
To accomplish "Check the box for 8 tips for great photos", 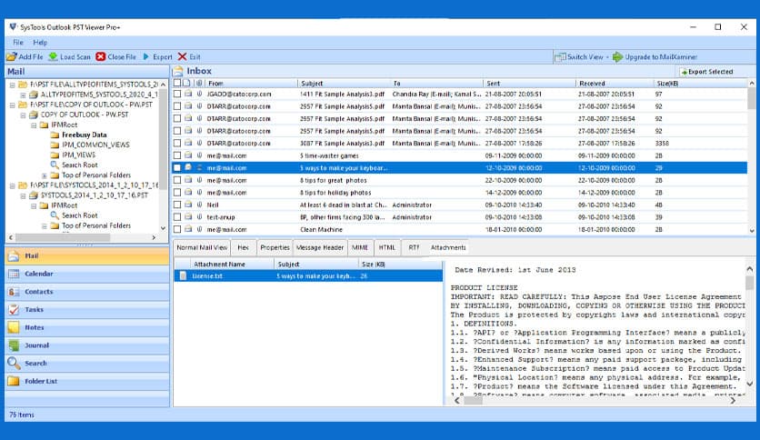I will (177, 180).
